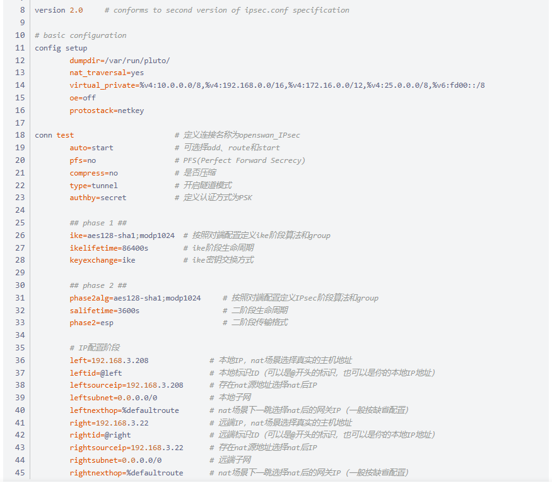
Task: Click the comment '# 是否压缩'
Action: click(196, 173)
